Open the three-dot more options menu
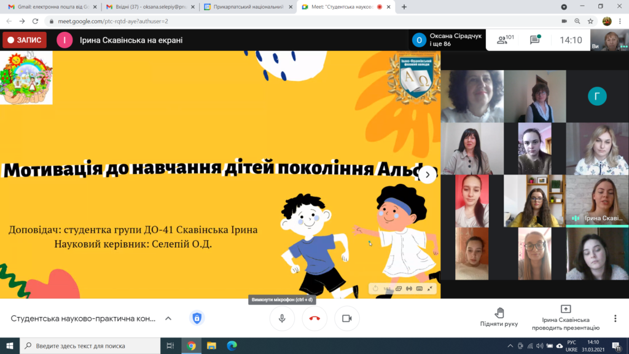The width and height of the screenshot is (629, 354). coord(615,318)
